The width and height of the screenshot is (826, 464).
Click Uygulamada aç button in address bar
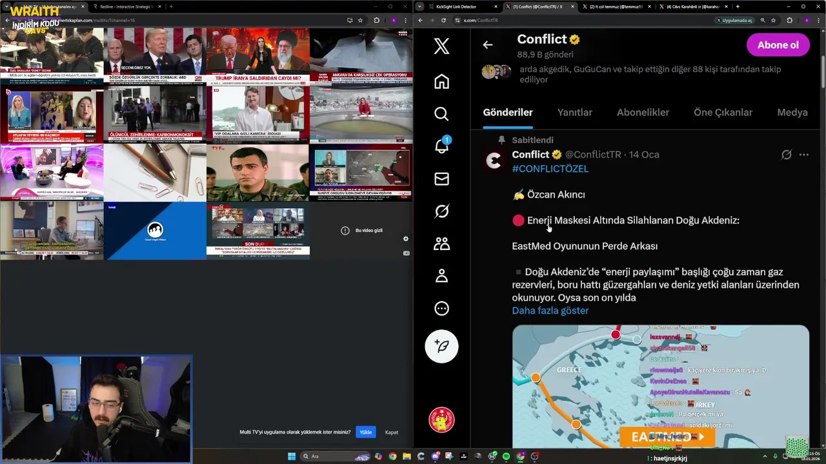pos(736,20)
